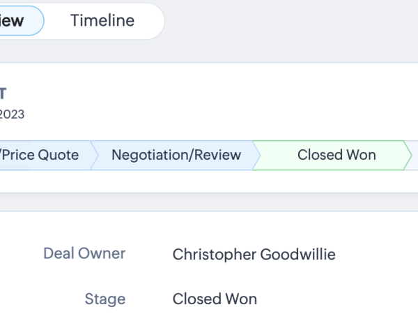The image size is (418, 314).
Task: Click the Deal Owner field label
Action: point(84,254)
